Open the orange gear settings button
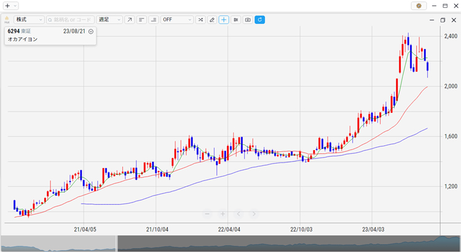Viewport: 461px width, 252px height. (419, 6)
